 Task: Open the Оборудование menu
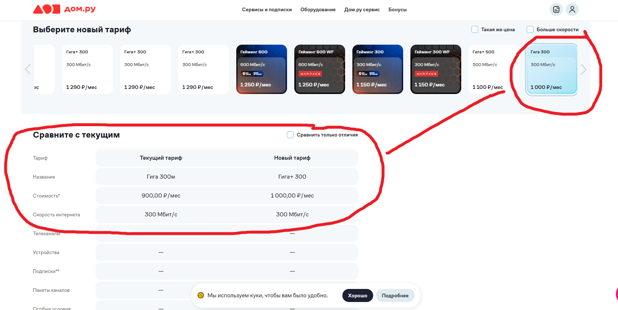tap(318, 10)
